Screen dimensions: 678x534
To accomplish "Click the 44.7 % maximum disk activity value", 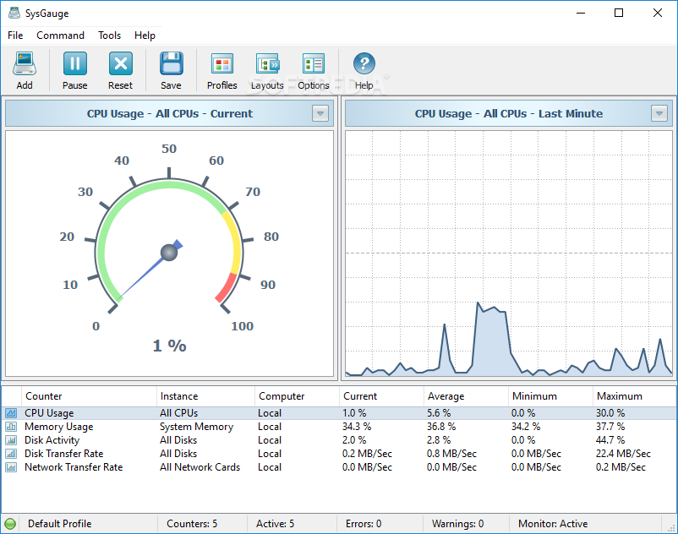I will pos(610,440).
